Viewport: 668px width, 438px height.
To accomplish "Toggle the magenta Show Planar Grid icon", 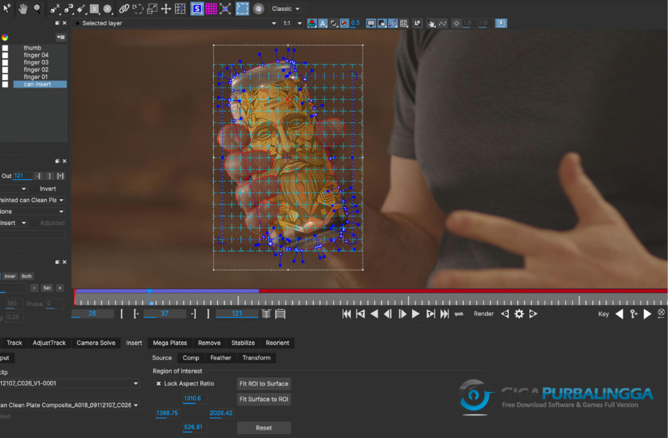I will 211,8.
